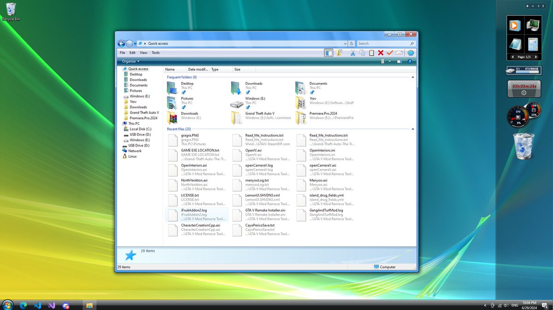Open the address bar history dropdown

(x=345, y=43)
